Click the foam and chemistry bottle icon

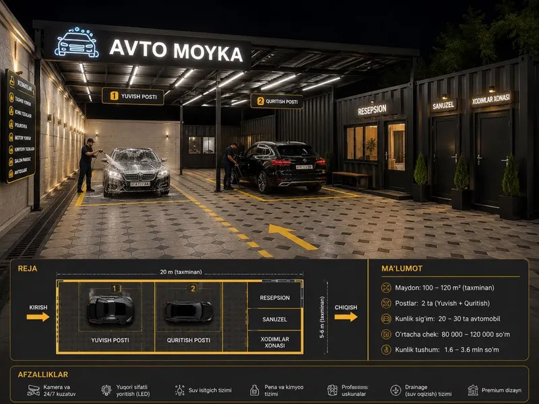pyautogui.click(x=255, y=391)
